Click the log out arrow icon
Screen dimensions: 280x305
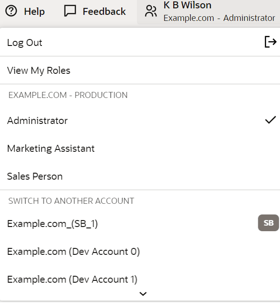click(x=270, y=42)
